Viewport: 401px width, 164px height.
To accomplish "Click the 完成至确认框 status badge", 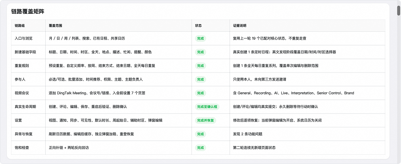I will pos(207,106).
